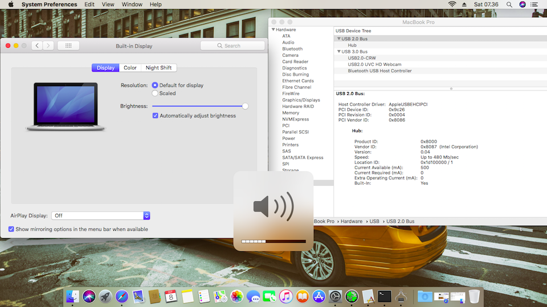Uncheck Automatically adjust brightness
The height and width of the screenshot is (307, 547).
click(156, 116)
